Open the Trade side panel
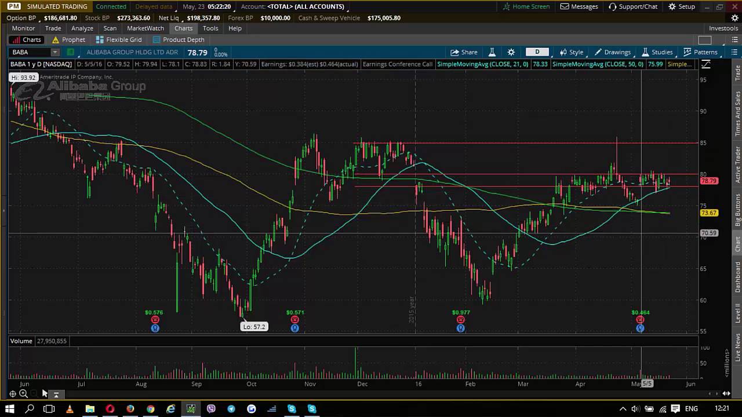The width and height of the screenshot is (742, 417). pos(737,74)
